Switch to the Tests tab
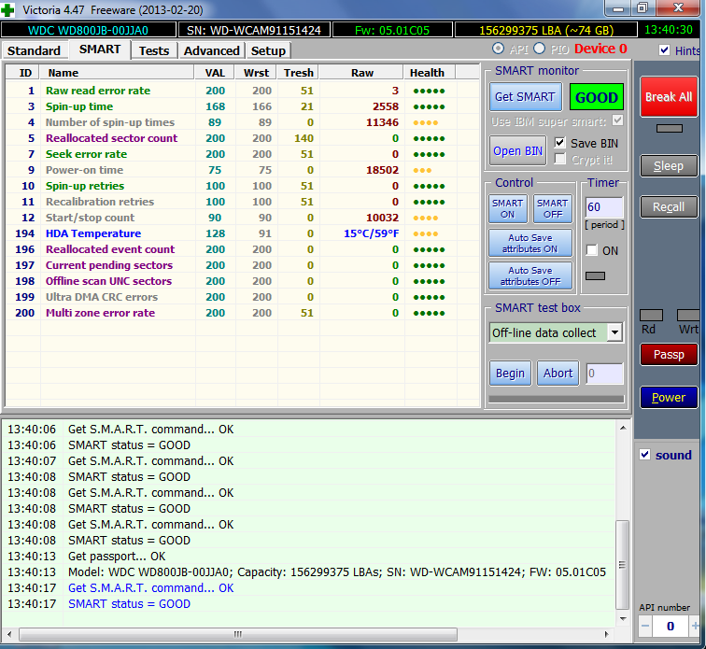Image resolution: width=706 pixels, height=649 pixels. [x=154, y=50]
